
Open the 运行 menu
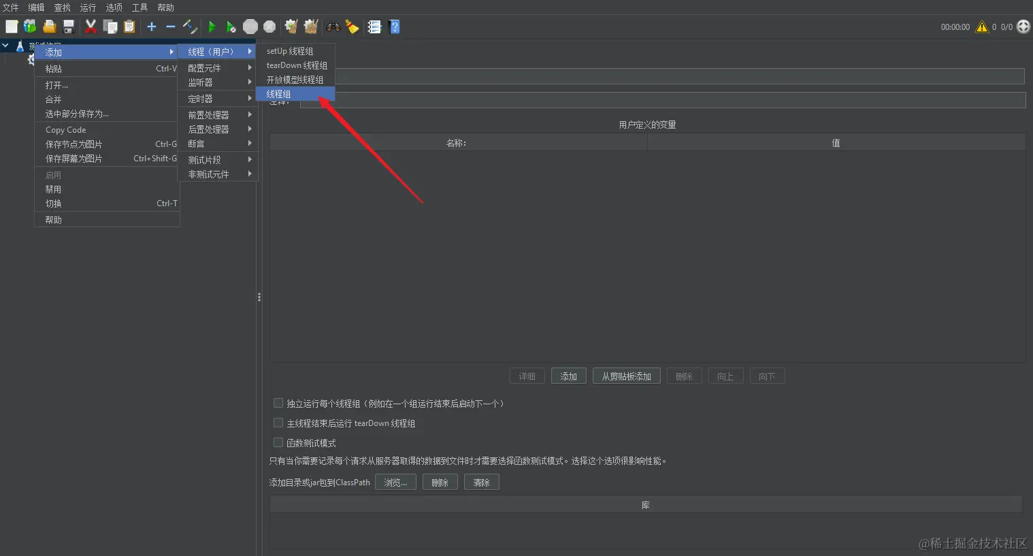pyautogui.click(x=88, y=7)
